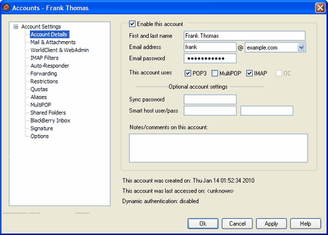
Task: Enable the MultiPOP checkbox
Action: pos(215,73)
